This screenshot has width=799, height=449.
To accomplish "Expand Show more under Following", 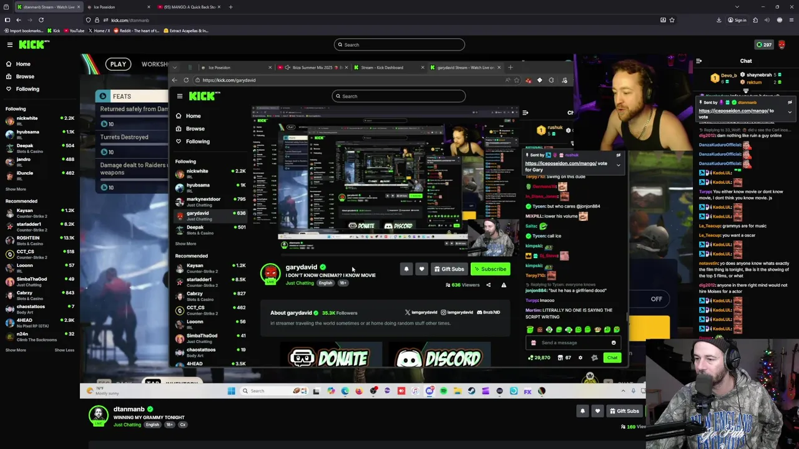I will click(x=16, y=189).
